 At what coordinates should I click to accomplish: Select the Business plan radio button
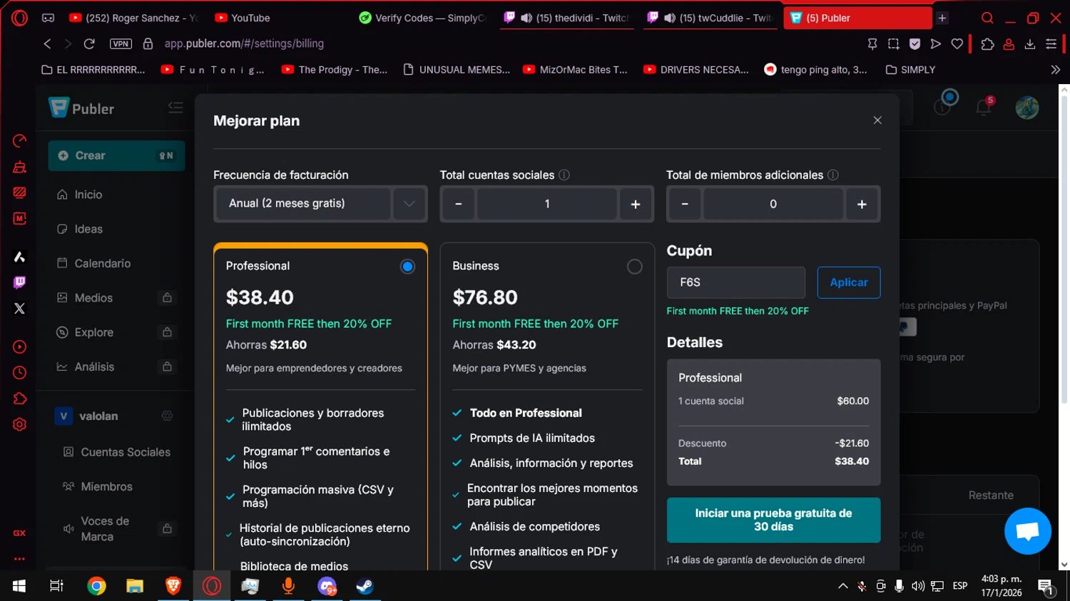[x=634, y=267]
